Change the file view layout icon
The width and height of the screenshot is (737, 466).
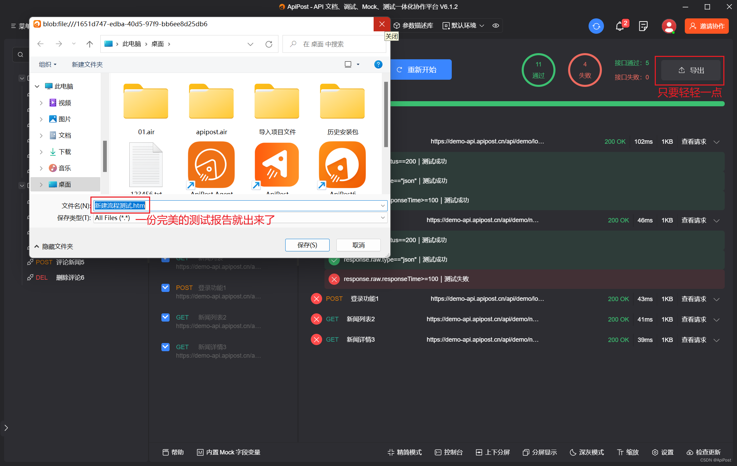point(348,64)
